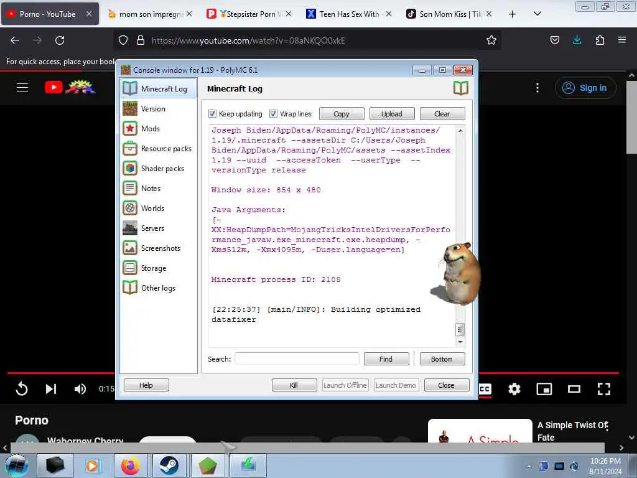Switch to miniplayer

(544, 389)
